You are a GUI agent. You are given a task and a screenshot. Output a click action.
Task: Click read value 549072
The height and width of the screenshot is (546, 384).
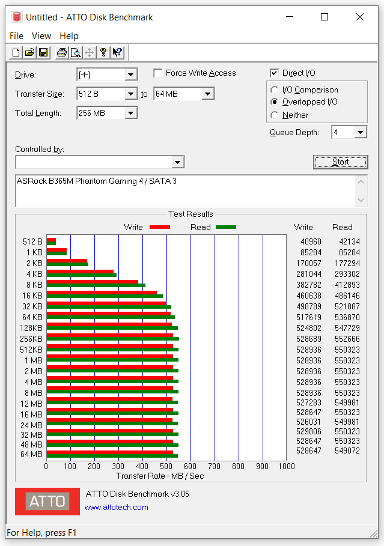coord(347,450)
